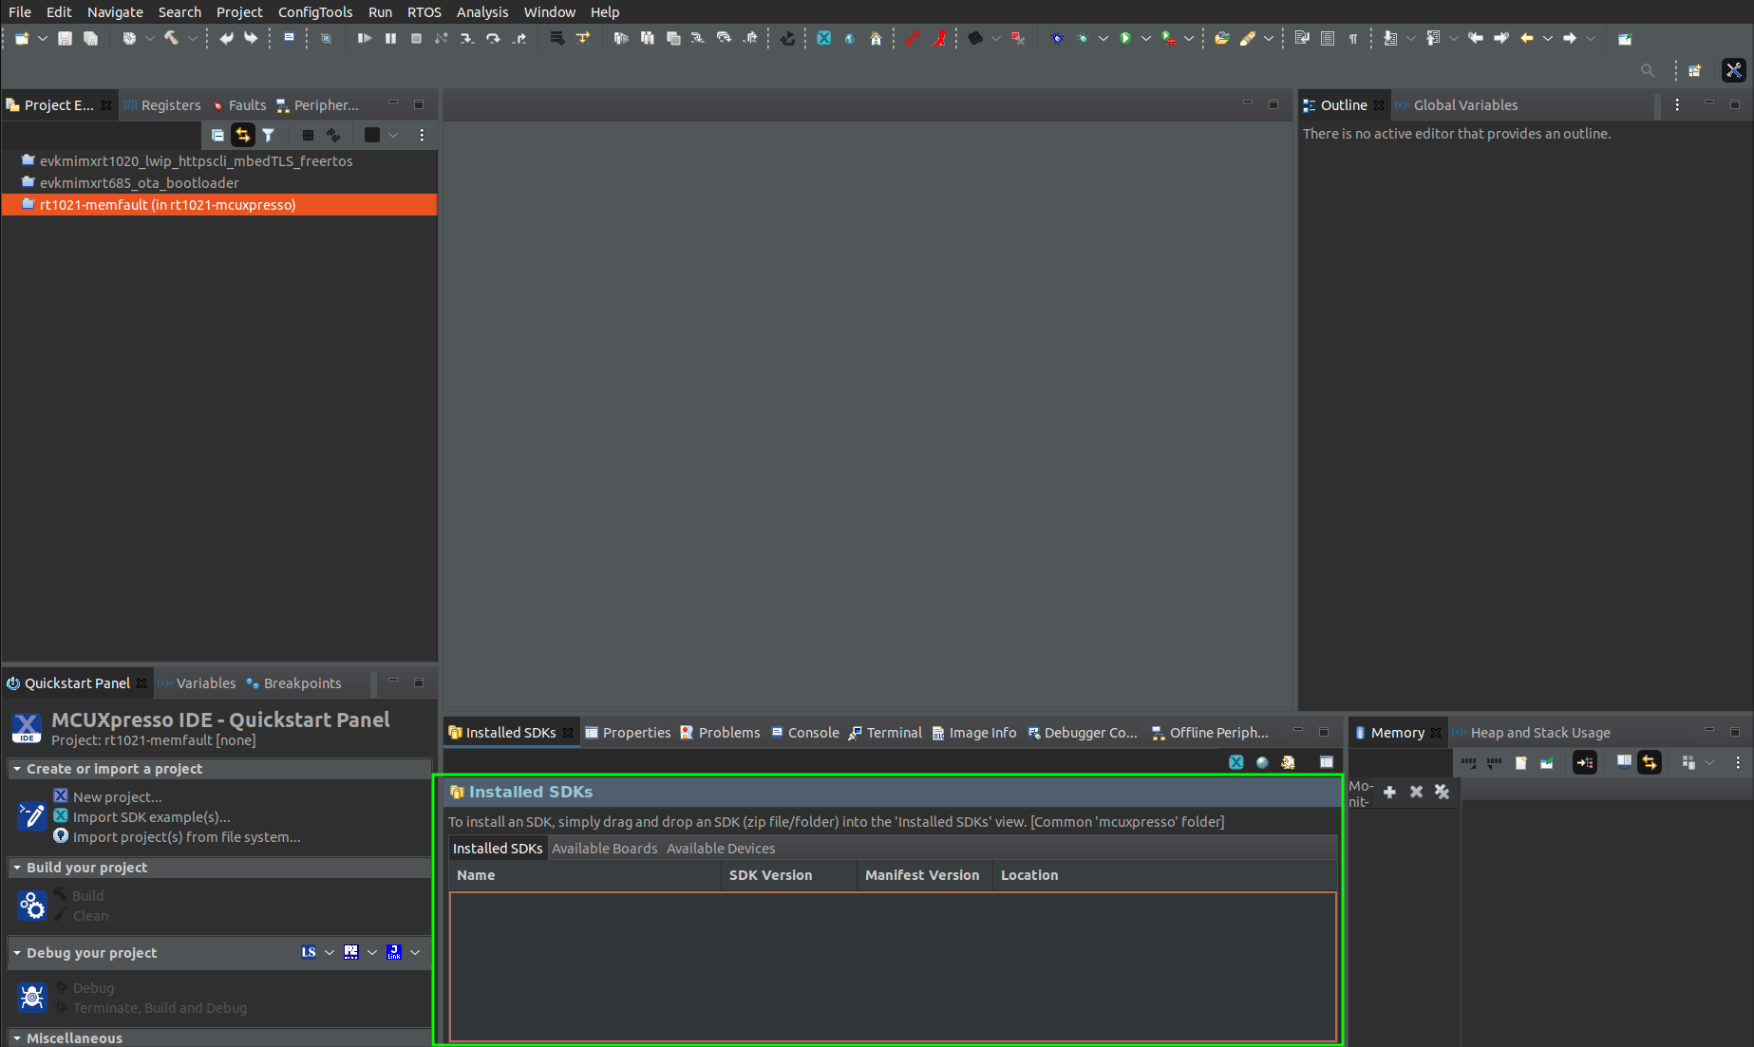This screenshot has height=1047, width=1754.
Task: Collapse the 'Create or import a project' section
Action: point(17,769)
